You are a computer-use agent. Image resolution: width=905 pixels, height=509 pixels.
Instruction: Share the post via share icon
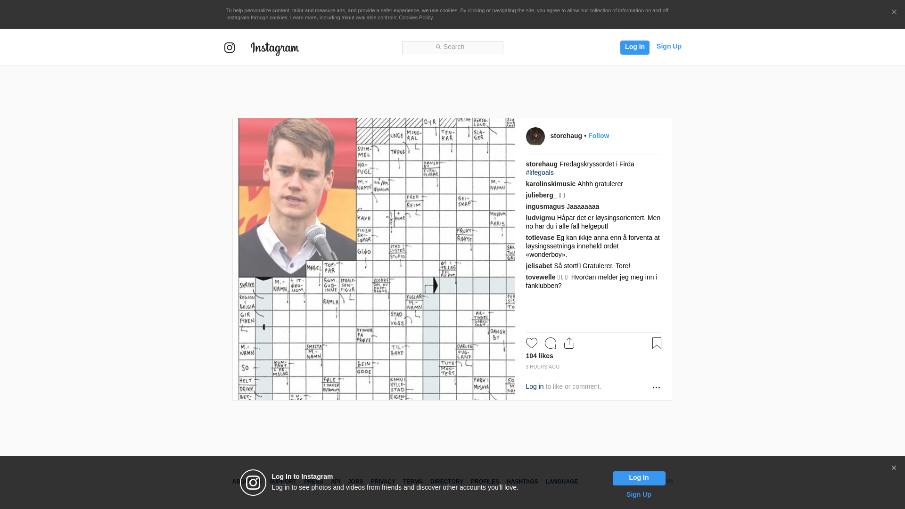(x=569, y=343)
